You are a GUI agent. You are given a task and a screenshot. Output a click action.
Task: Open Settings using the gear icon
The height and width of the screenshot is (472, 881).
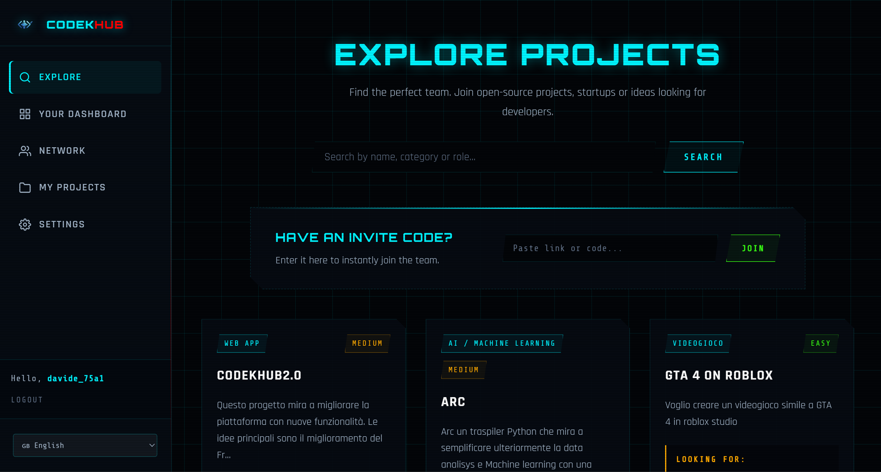click(24, 224)
